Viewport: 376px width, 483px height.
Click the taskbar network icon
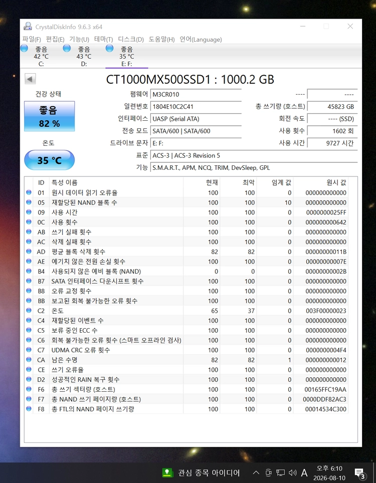pos(280,472)
